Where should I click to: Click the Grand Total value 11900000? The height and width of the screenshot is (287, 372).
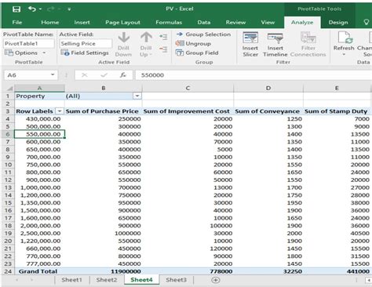(x=104, y=271)
